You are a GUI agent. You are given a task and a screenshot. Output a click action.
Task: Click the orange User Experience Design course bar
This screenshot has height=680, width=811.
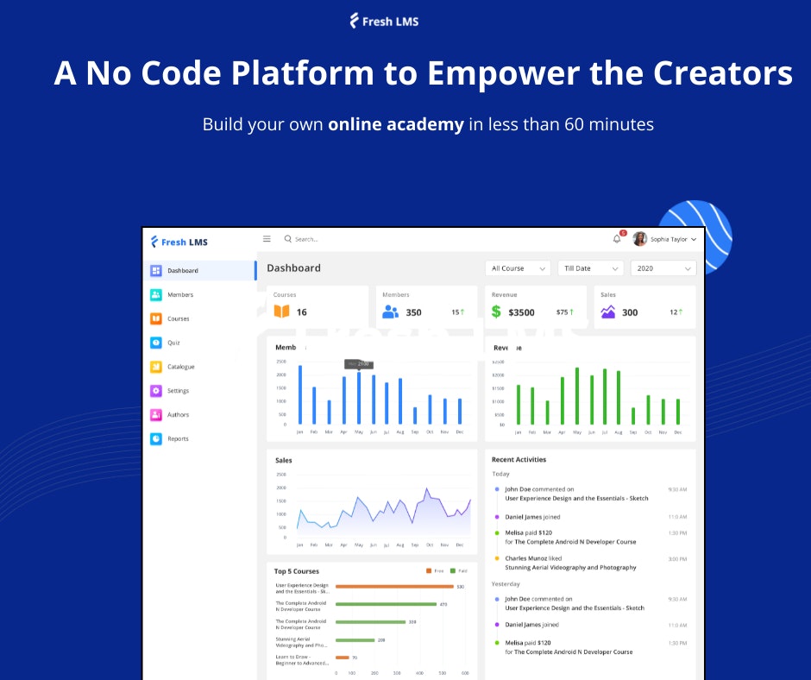394,586
